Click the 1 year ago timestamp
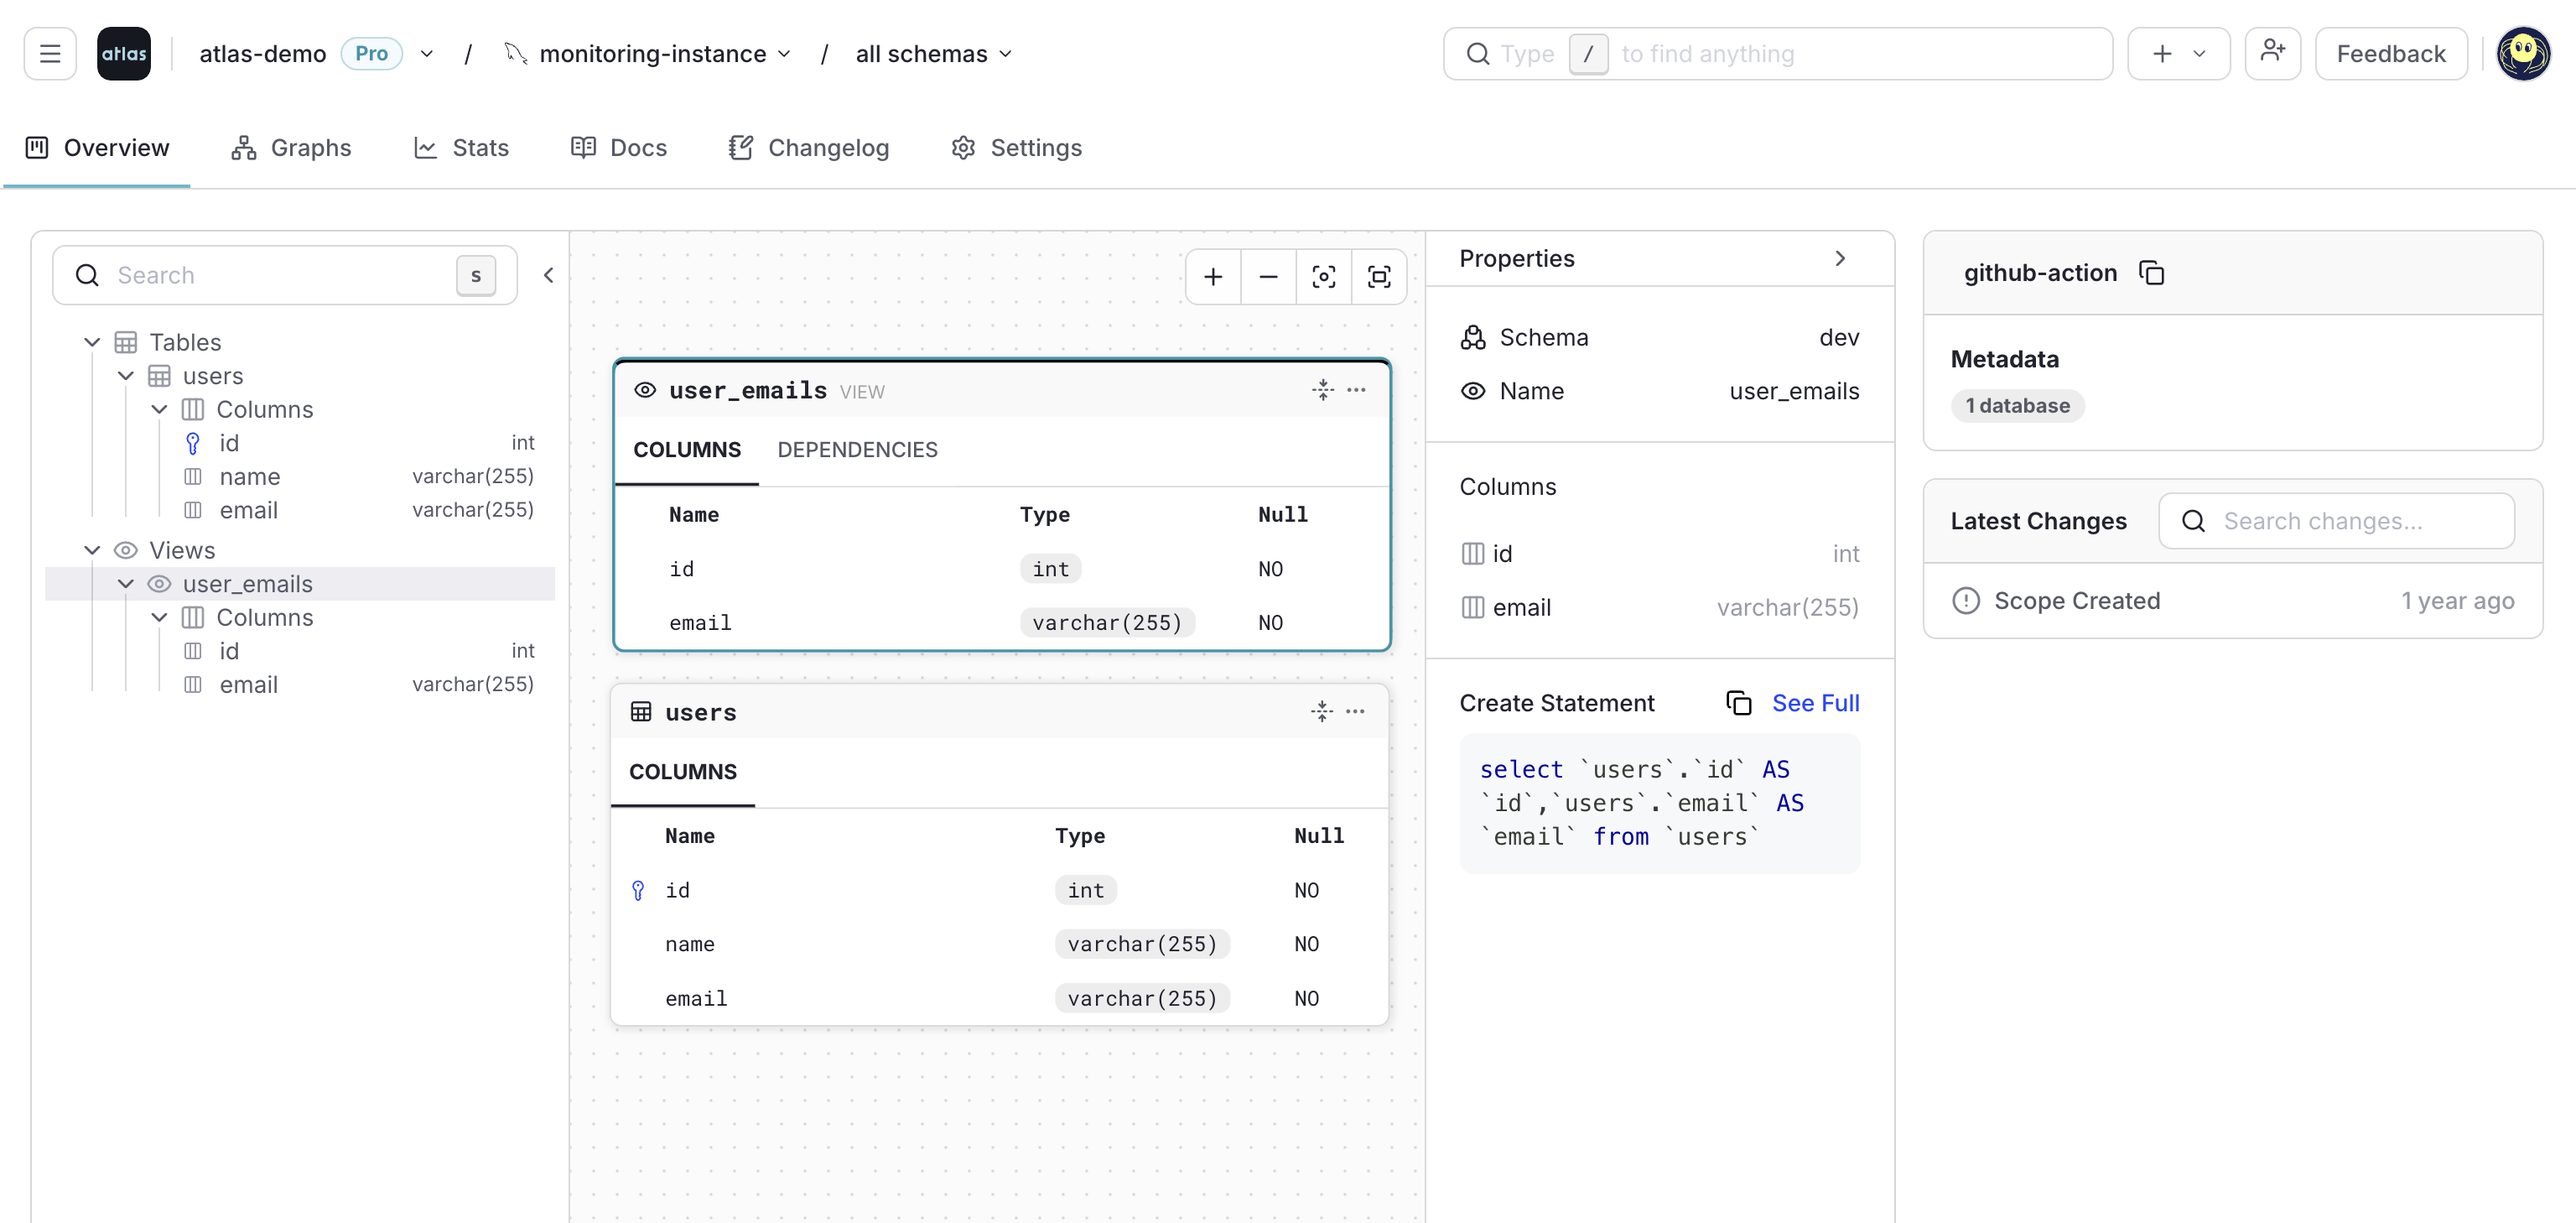 pyautogui.click(x=2457, y=601)
